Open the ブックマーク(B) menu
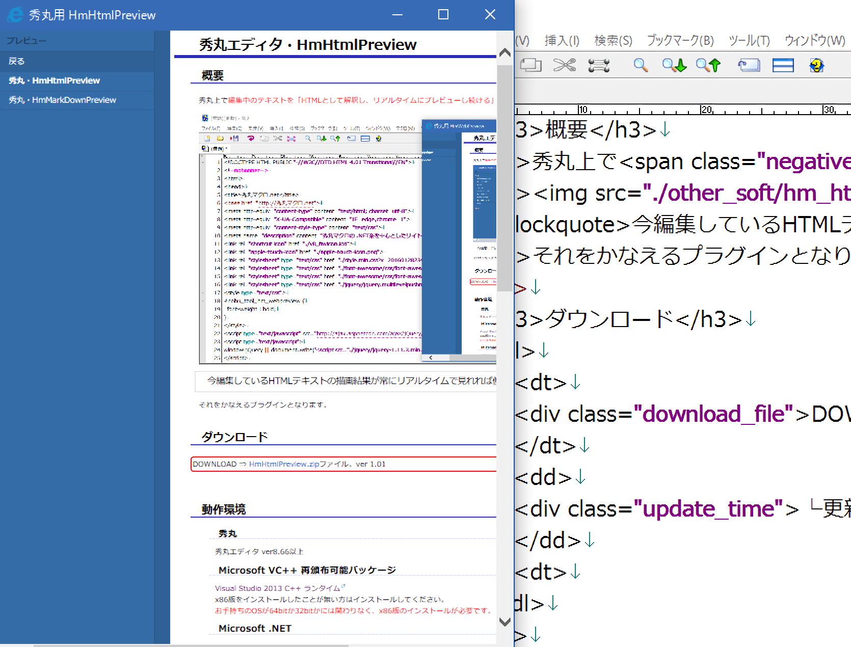The image size is (851, 647). click(x=680, y=40)
